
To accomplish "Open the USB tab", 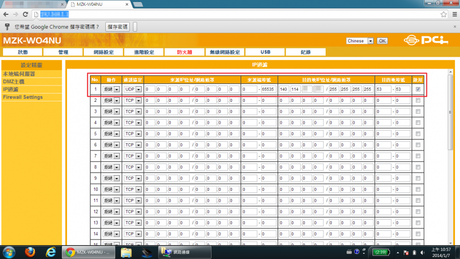I will [265, 52].
